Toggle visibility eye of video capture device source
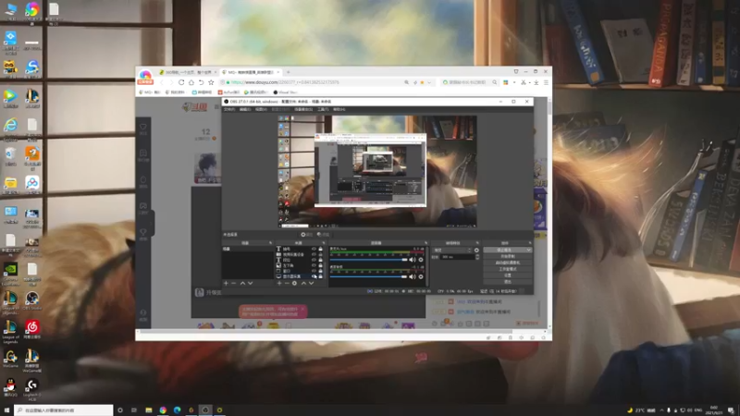740x416 pixels. point(314,254)
